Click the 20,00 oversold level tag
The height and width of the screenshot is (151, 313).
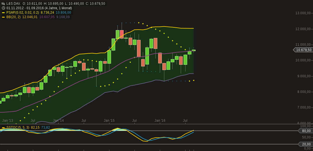306,144
